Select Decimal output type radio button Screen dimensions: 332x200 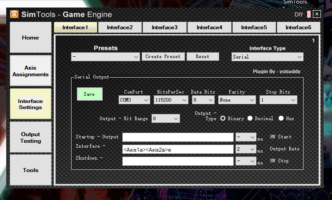pos(250,118)
